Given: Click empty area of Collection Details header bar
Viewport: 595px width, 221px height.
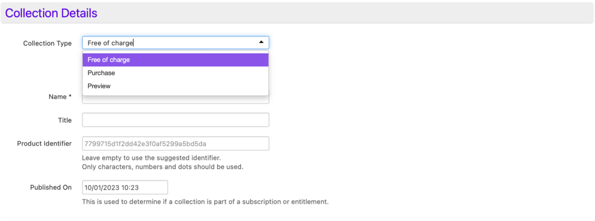Looking at the screenshot, I should [347, 13].
